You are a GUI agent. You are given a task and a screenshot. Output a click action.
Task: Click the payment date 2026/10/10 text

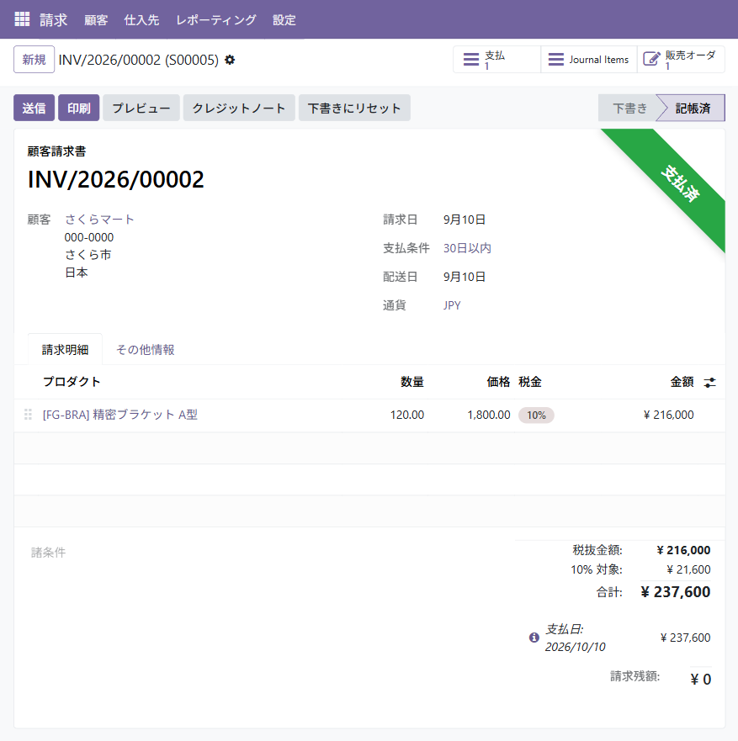(575, 647)
